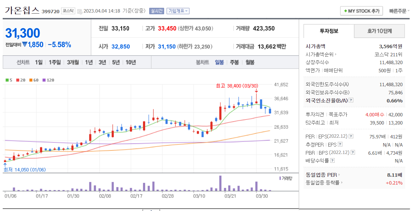Click 전일 value 33,150

(x=120, y=28)
